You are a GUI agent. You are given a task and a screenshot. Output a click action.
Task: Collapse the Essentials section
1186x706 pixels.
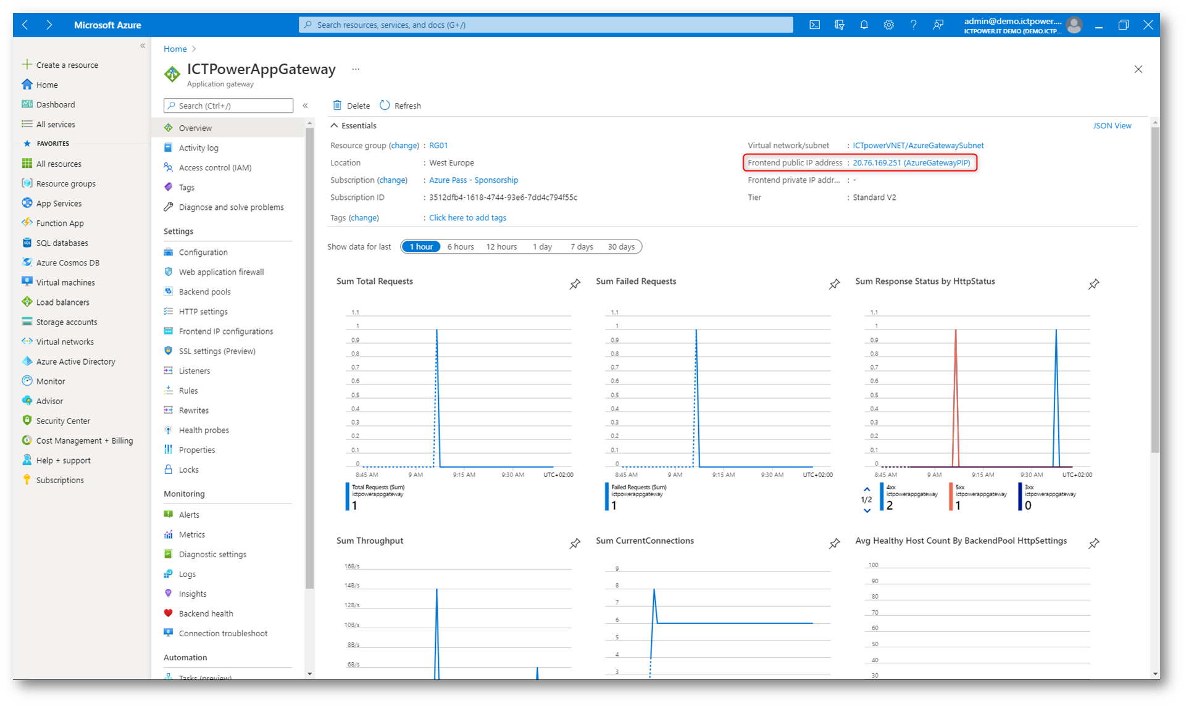tap(353, 125)
